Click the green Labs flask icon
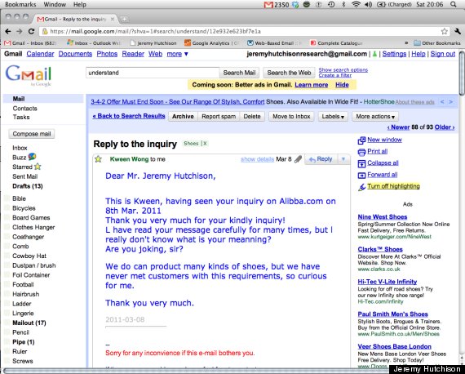The width and height of the screenshot is (465, 374). (x=374, y=54)
